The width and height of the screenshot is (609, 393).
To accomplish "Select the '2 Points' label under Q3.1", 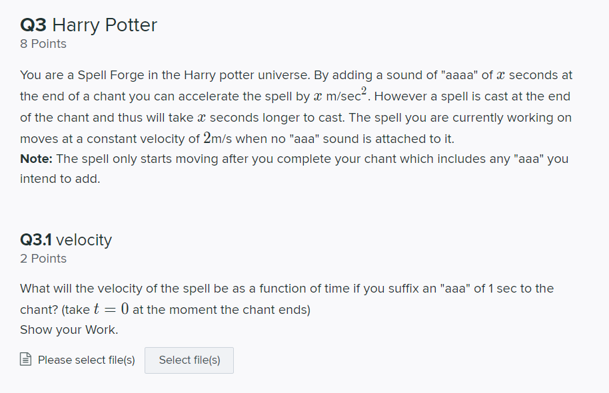I will pos(43,258).
